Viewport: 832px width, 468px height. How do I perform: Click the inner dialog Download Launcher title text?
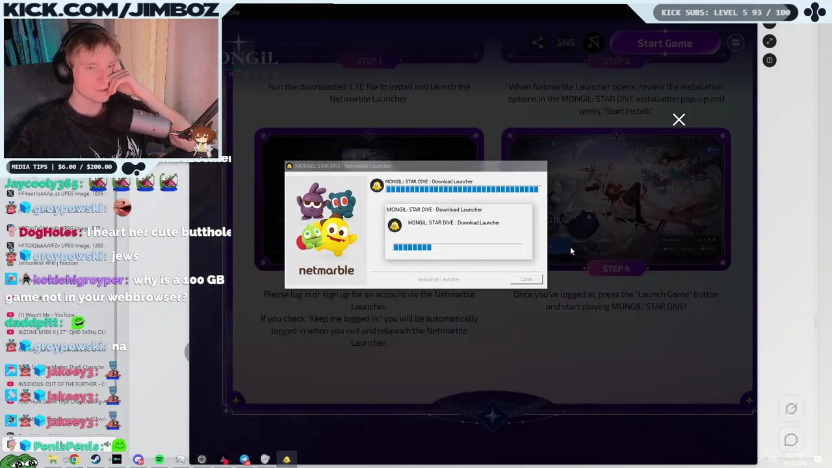coord(434,210)
